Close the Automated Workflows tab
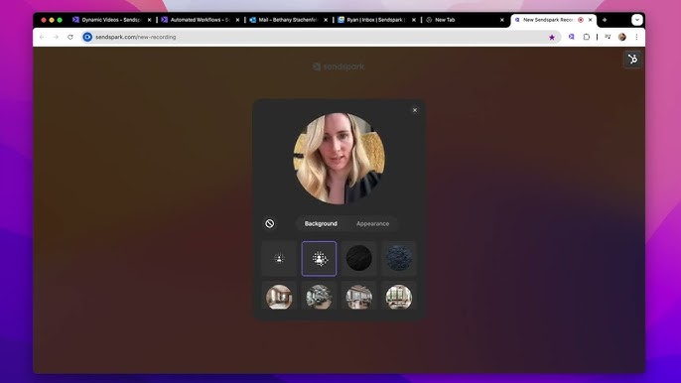 pos(237,20)
